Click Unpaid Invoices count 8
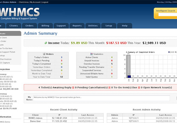 point(112,61)
